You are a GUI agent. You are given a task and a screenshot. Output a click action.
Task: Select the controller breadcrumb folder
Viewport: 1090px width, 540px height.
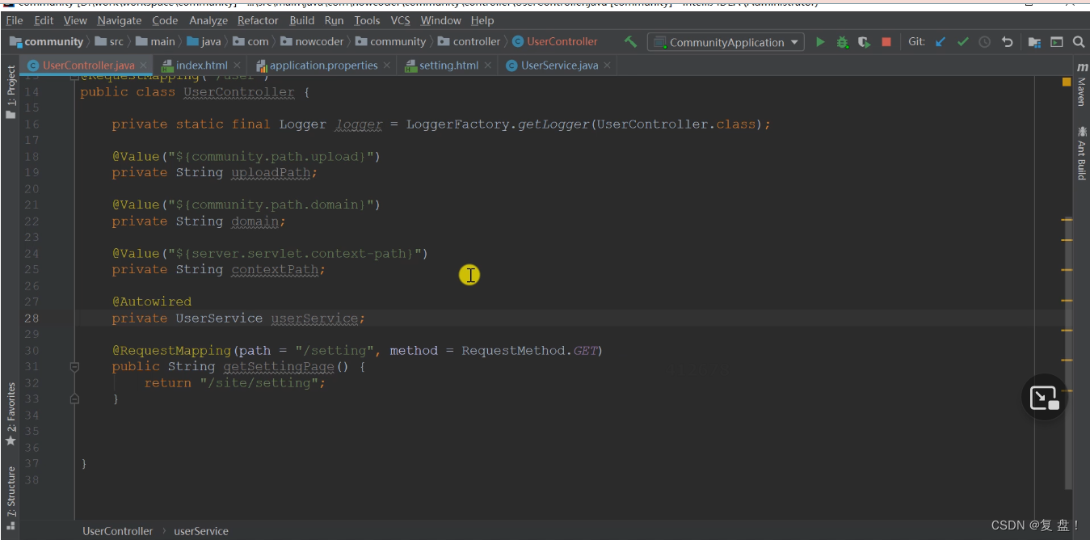[x=469, y=41]
